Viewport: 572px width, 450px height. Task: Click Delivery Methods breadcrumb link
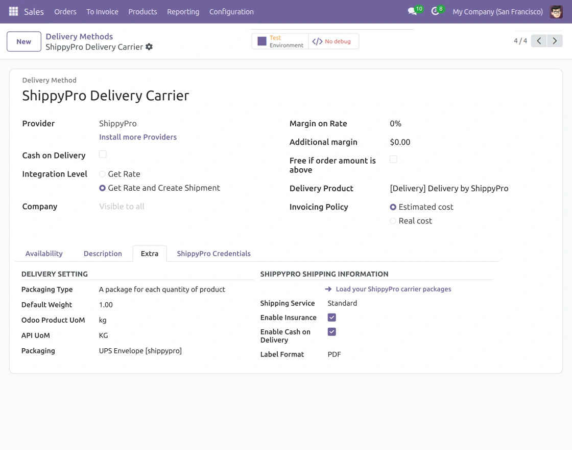pos(79,36)
